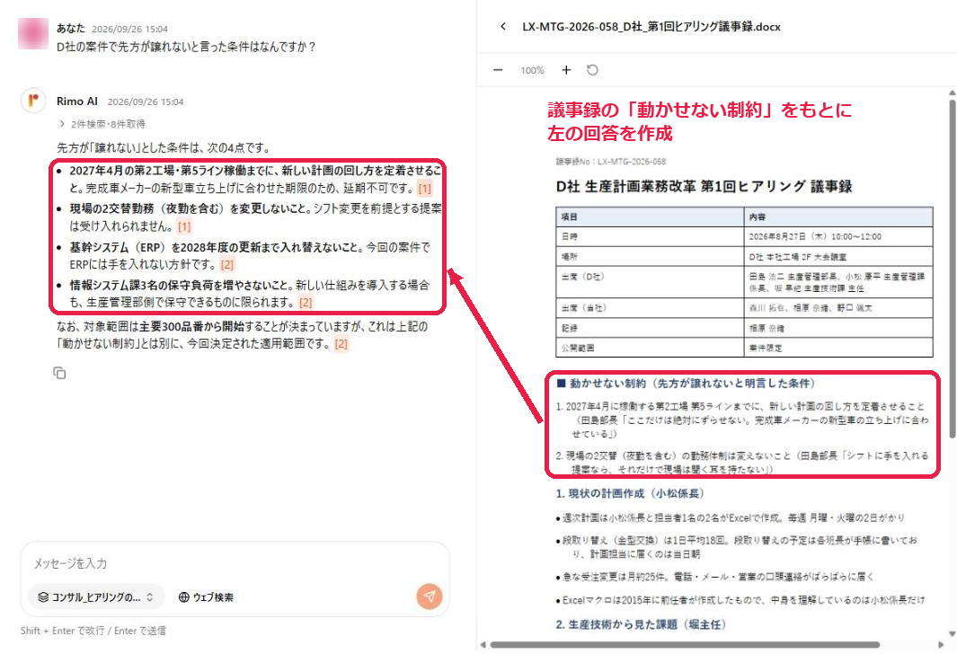Viewport: 957px width, 654px height.
Task: Expand the 2件検索・8件取得 details
Action: point(102,124)
